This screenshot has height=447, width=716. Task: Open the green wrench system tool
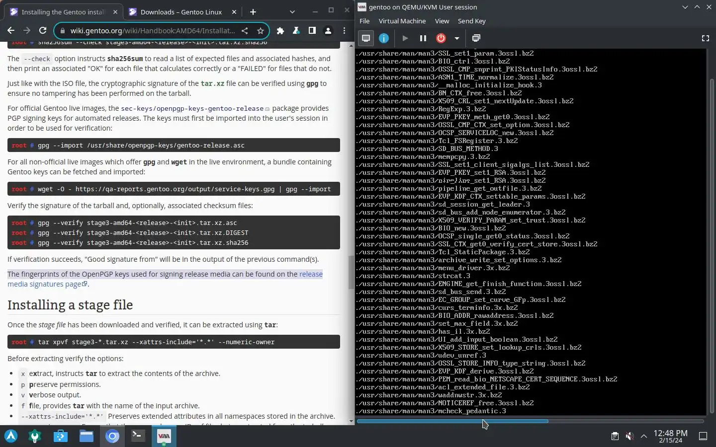point(35,436)
